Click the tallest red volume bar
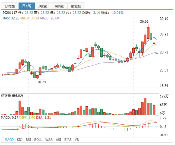Screen dimensions: 175x145 pos(145,106)
